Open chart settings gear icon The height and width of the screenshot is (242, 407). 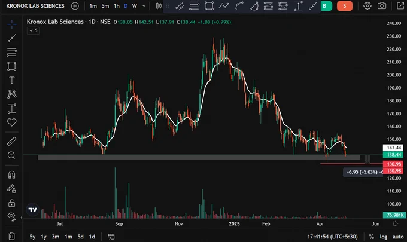[x=367, y=6]
